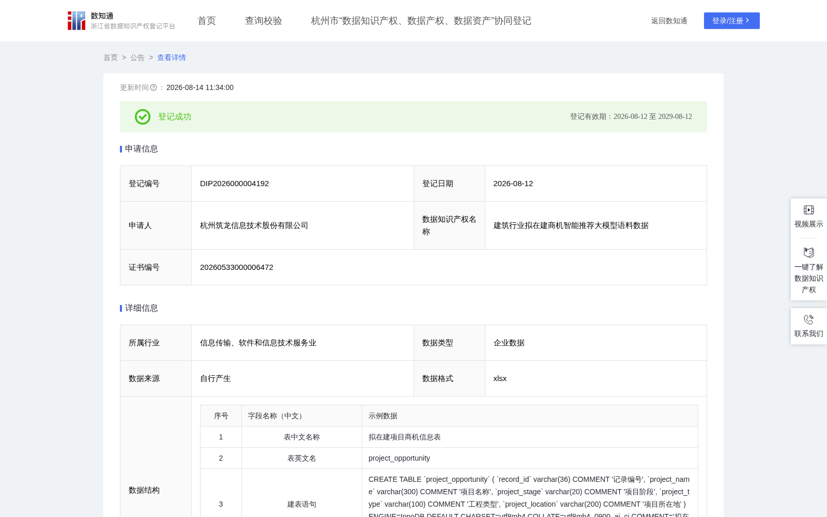This screenshot has width=827, height=517.
Task: Click the 一键了解数据知识产权 sidebar text
Action: 809,278
